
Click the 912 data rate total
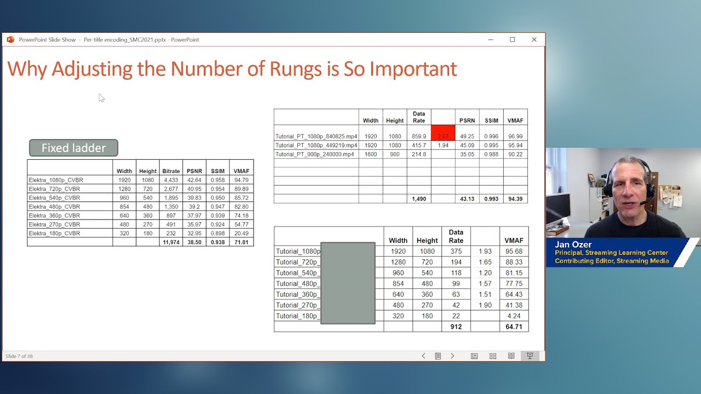tap(456, 327)
